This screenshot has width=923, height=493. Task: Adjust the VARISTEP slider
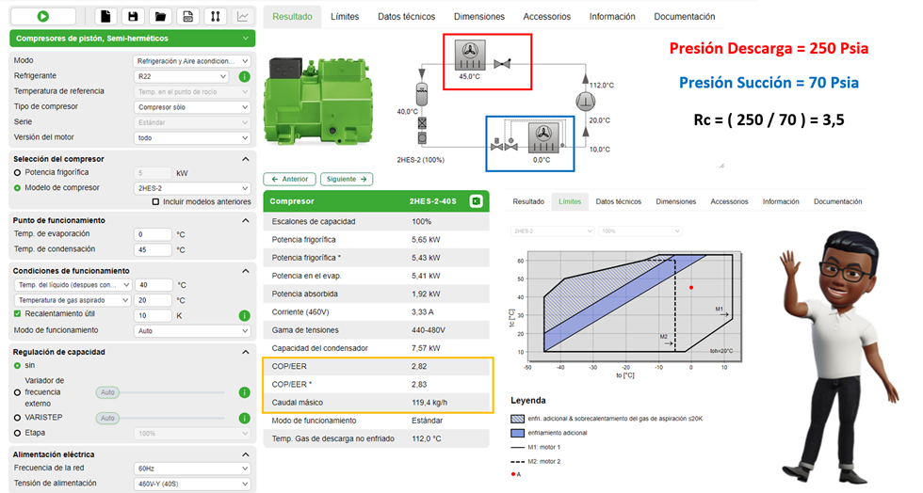[160, 419]
